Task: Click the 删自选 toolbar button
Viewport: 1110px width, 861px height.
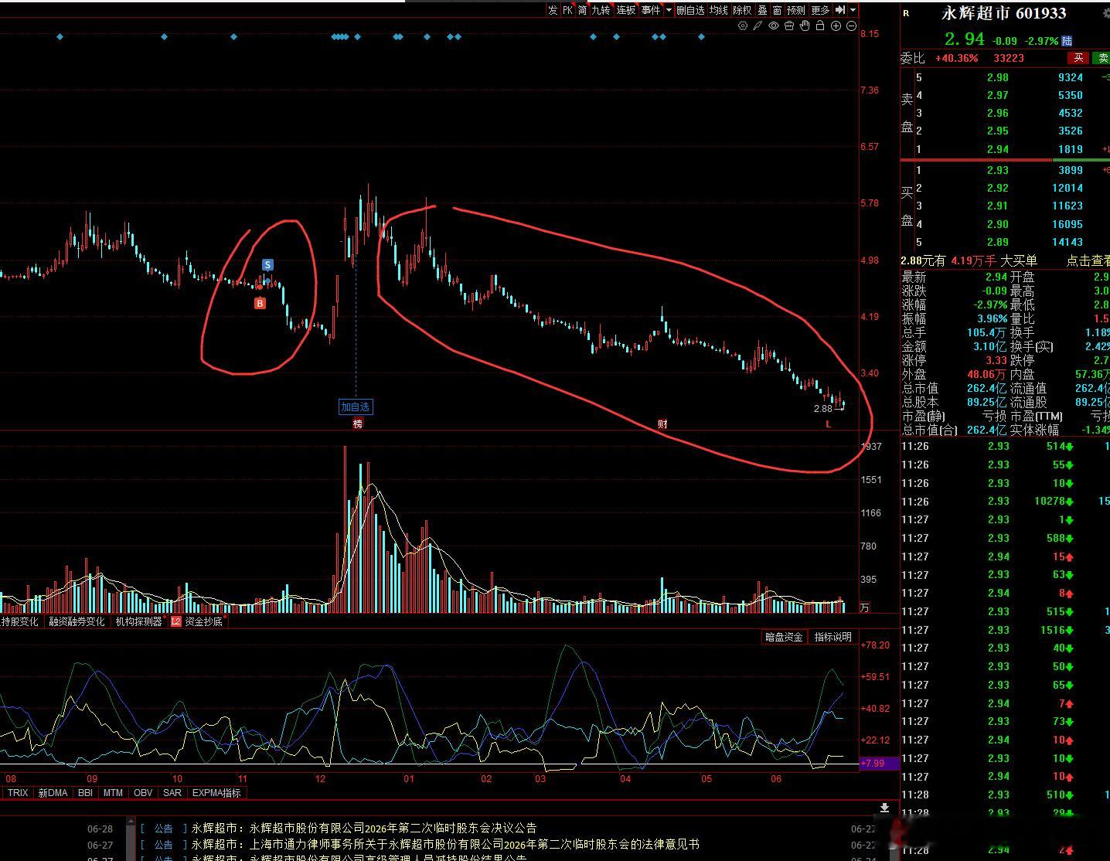Action: point(690,10)
